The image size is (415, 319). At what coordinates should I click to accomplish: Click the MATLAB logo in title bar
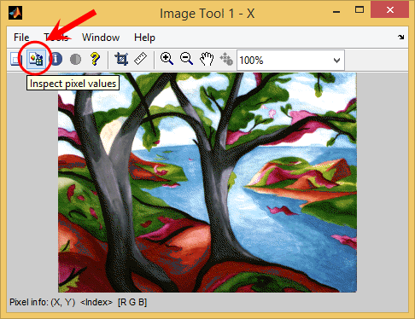15,13
